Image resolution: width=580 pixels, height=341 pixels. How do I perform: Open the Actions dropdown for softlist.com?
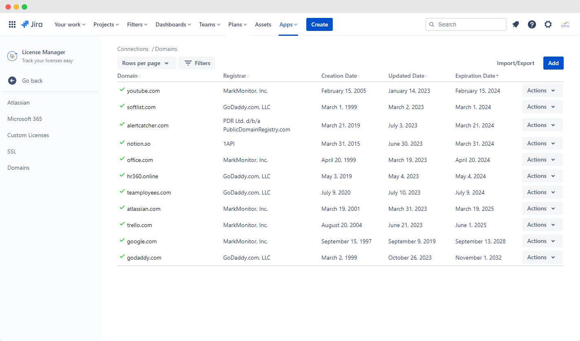(x=542, y=106)
